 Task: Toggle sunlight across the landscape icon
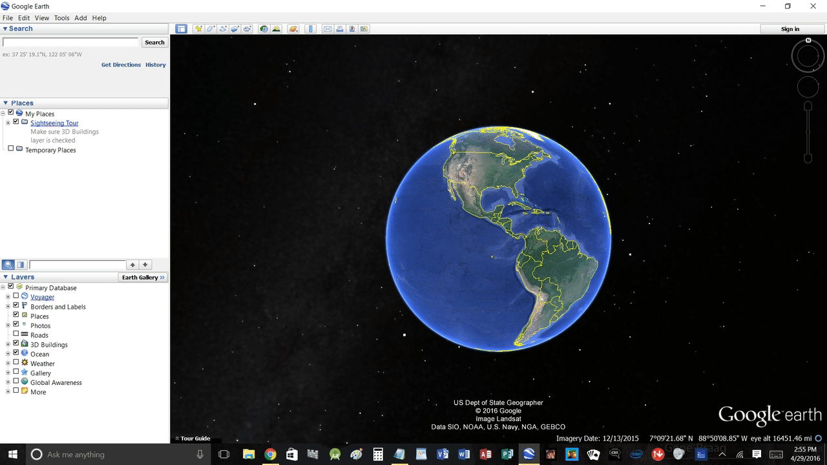(276, 29)
